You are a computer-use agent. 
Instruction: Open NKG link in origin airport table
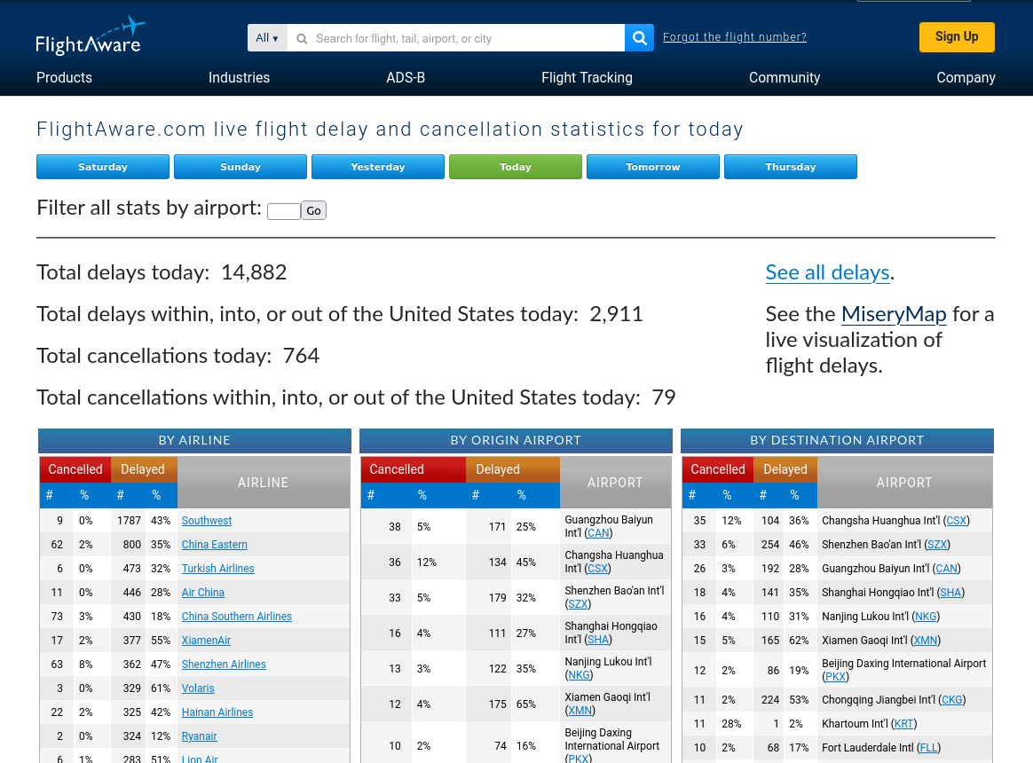(580, 675)
